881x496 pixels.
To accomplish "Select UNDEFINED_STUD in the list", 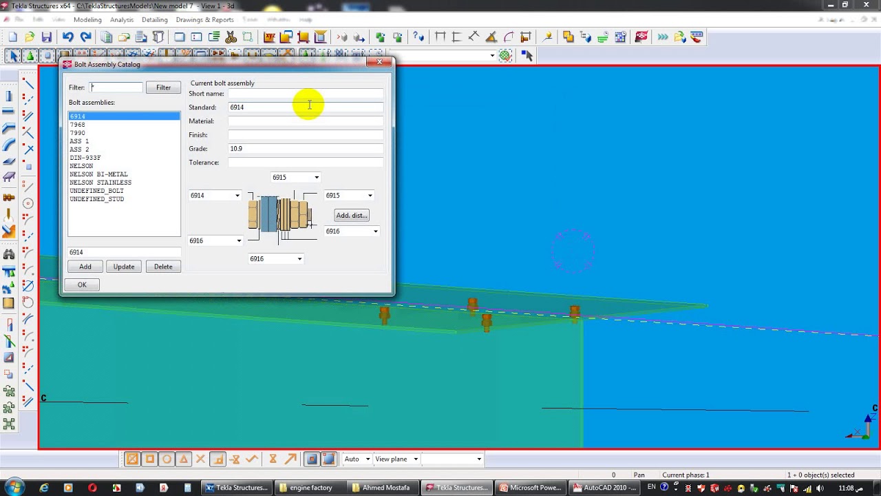I will point(124,199).
